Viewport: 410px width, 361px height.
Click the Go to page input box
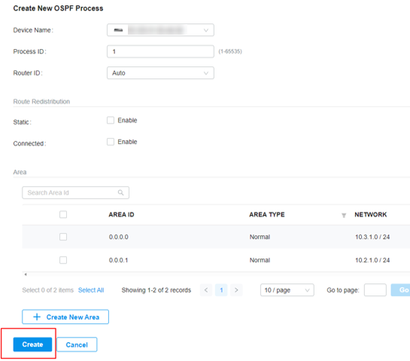(375, 290)
